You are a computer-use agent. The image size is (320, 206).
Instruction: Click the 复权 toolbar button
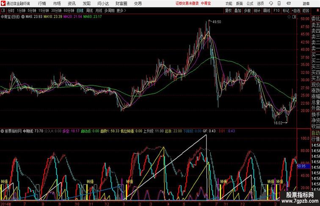coord(229,11)
